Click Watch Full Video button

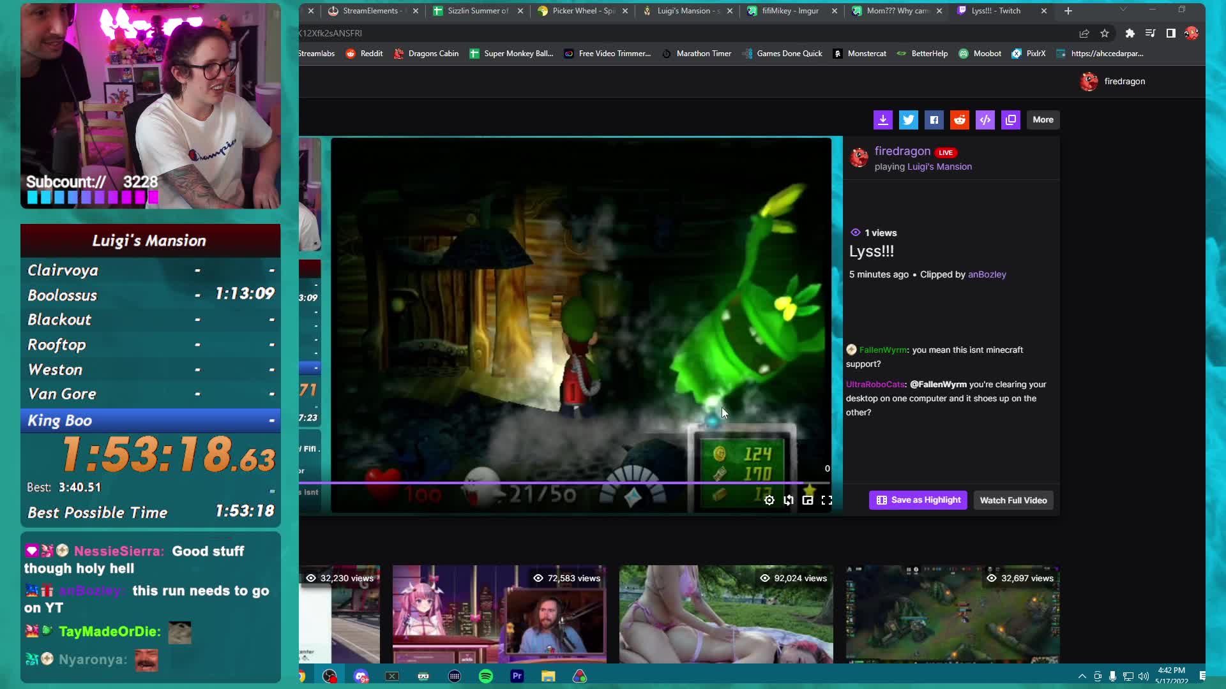click(1013, 500)
